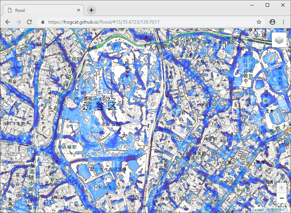Click the 渋谷区 label on the map
The width and height of the screenshot is (291, 213).
pyautogui.click(x=100, y=106)
